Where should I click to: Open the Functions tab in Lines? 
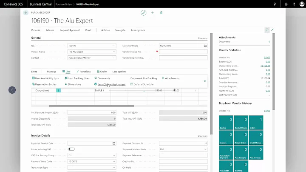(84, 72)
